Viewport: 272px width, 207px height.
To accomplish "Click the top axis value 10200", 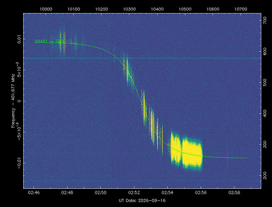I will (102, 9).
